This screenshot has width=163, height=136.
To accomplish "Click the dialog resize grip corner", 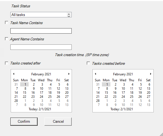I will 161,134.
